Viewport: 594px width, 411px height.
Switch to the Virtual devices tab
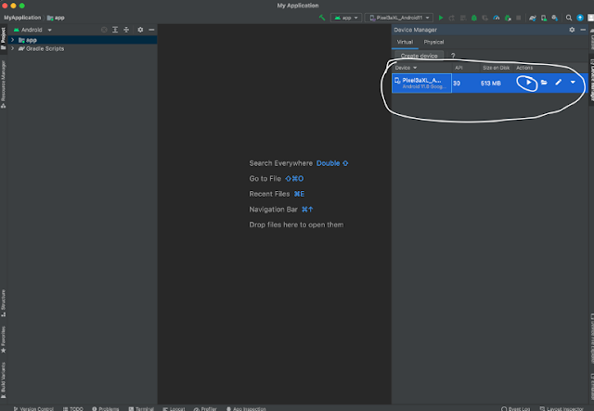405,42
